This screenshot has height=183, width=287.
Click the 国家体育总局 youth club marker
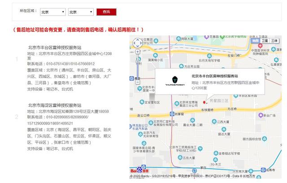[x=144, y=143]
